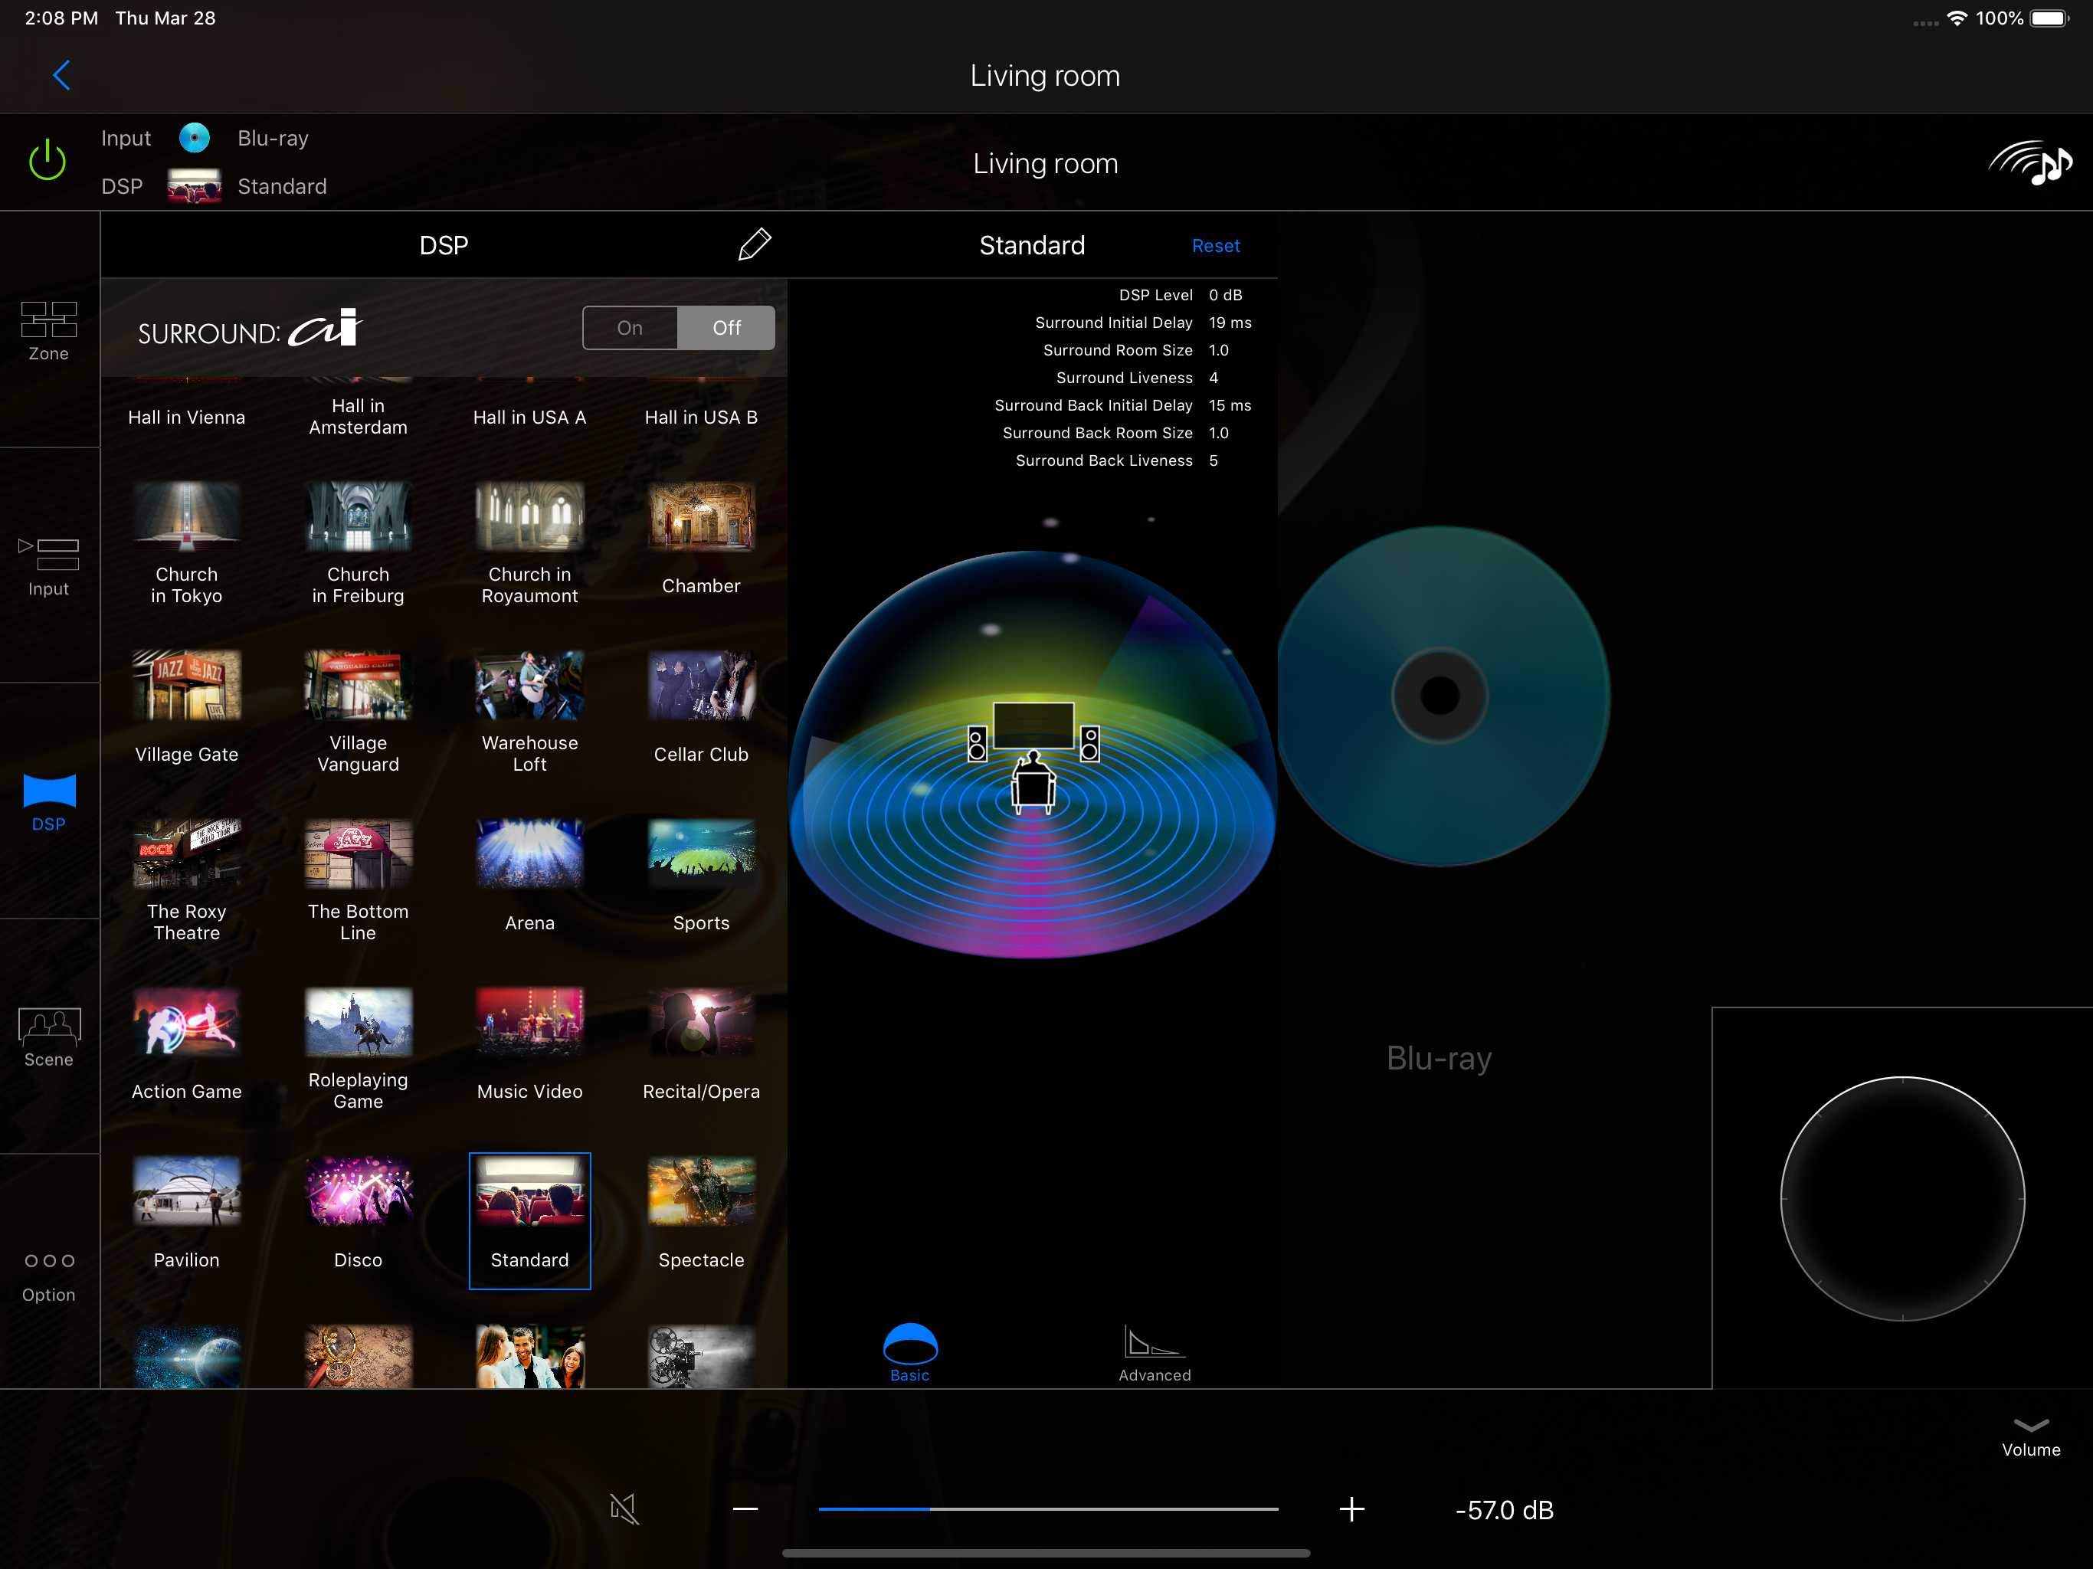
Task: Turn Surround AI Off
Action: [x=727, y=327]
